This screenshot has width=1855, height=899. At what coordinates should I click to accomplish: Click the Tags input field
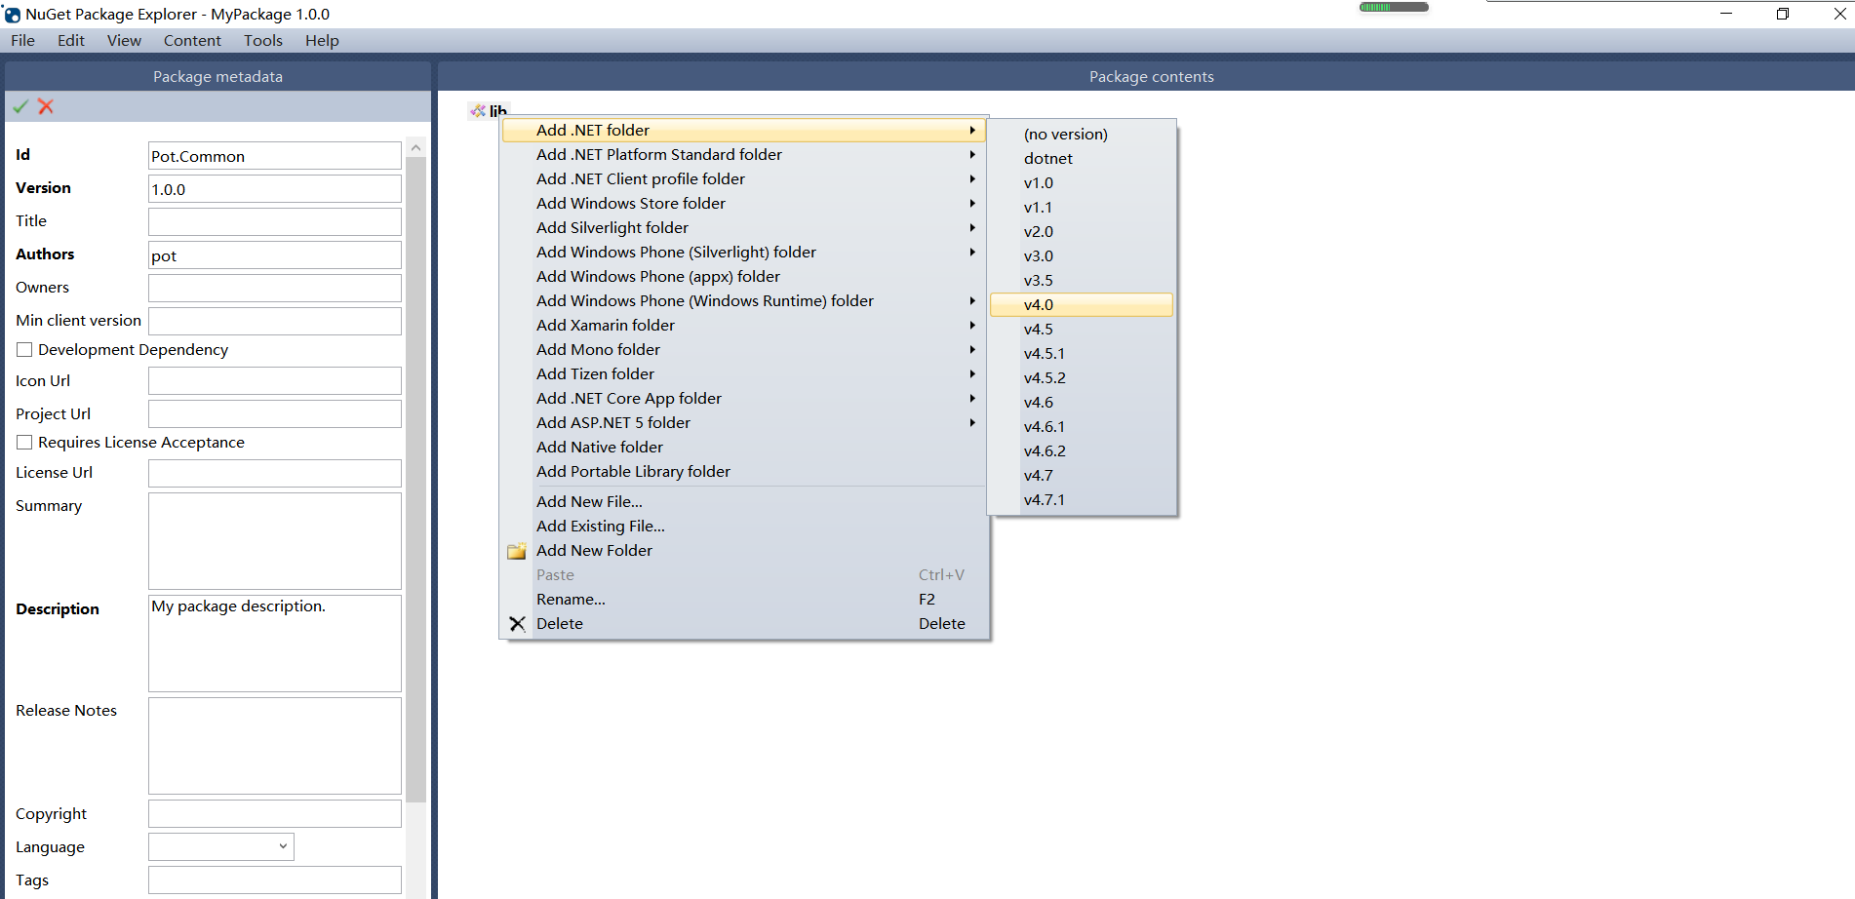pyautogui.click(x=275, y=880)
